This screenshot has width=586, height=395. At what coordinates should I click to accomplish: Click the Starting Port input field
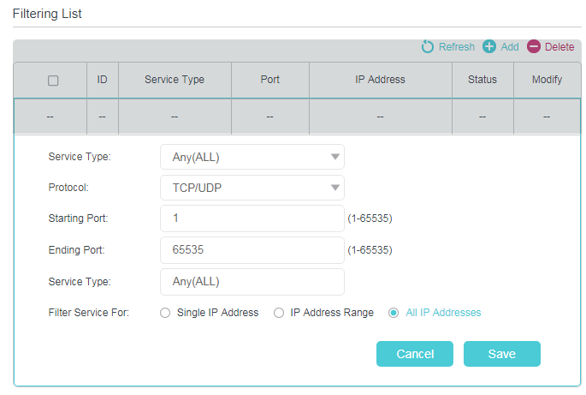point(252,218)
